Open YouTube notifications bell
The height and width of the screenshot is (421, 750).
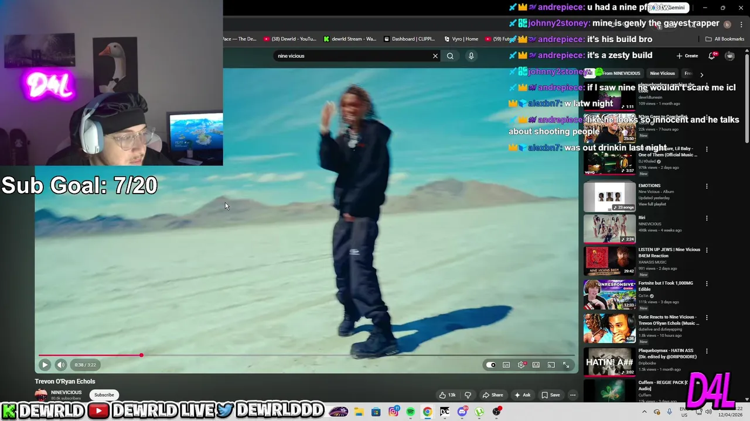(x=712, y=56)
